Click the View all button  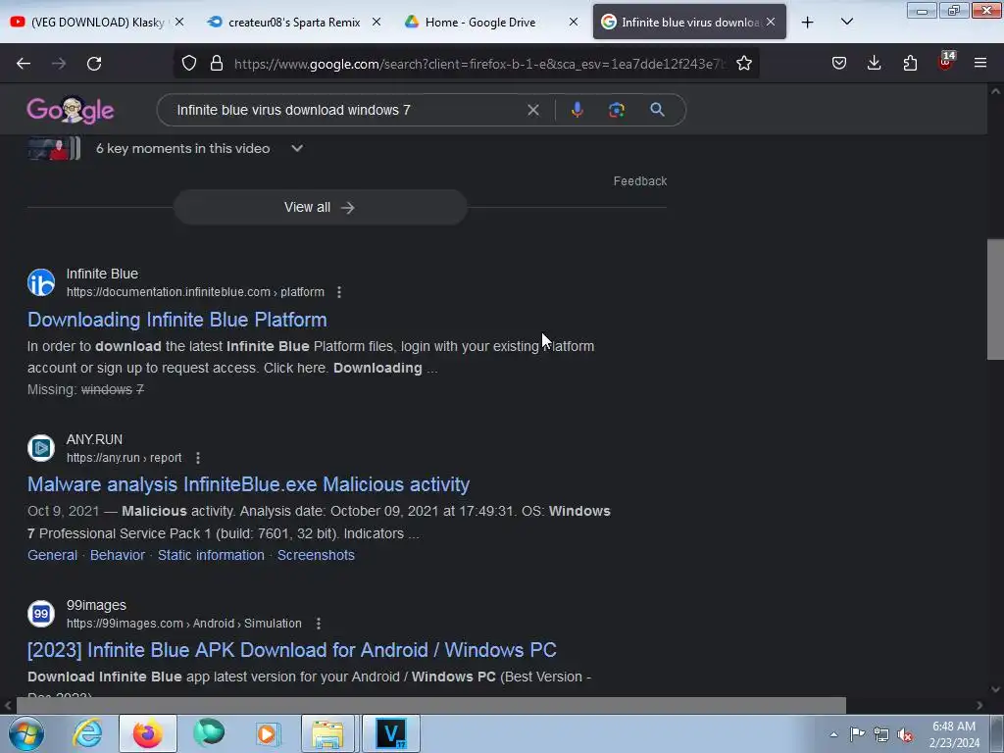click(321, 208)
